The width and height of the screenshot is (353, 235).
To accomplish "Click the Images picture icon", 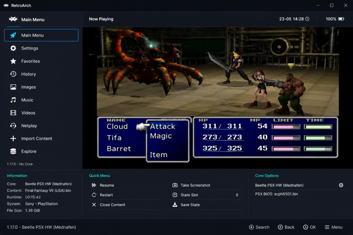I will [13, 87].
